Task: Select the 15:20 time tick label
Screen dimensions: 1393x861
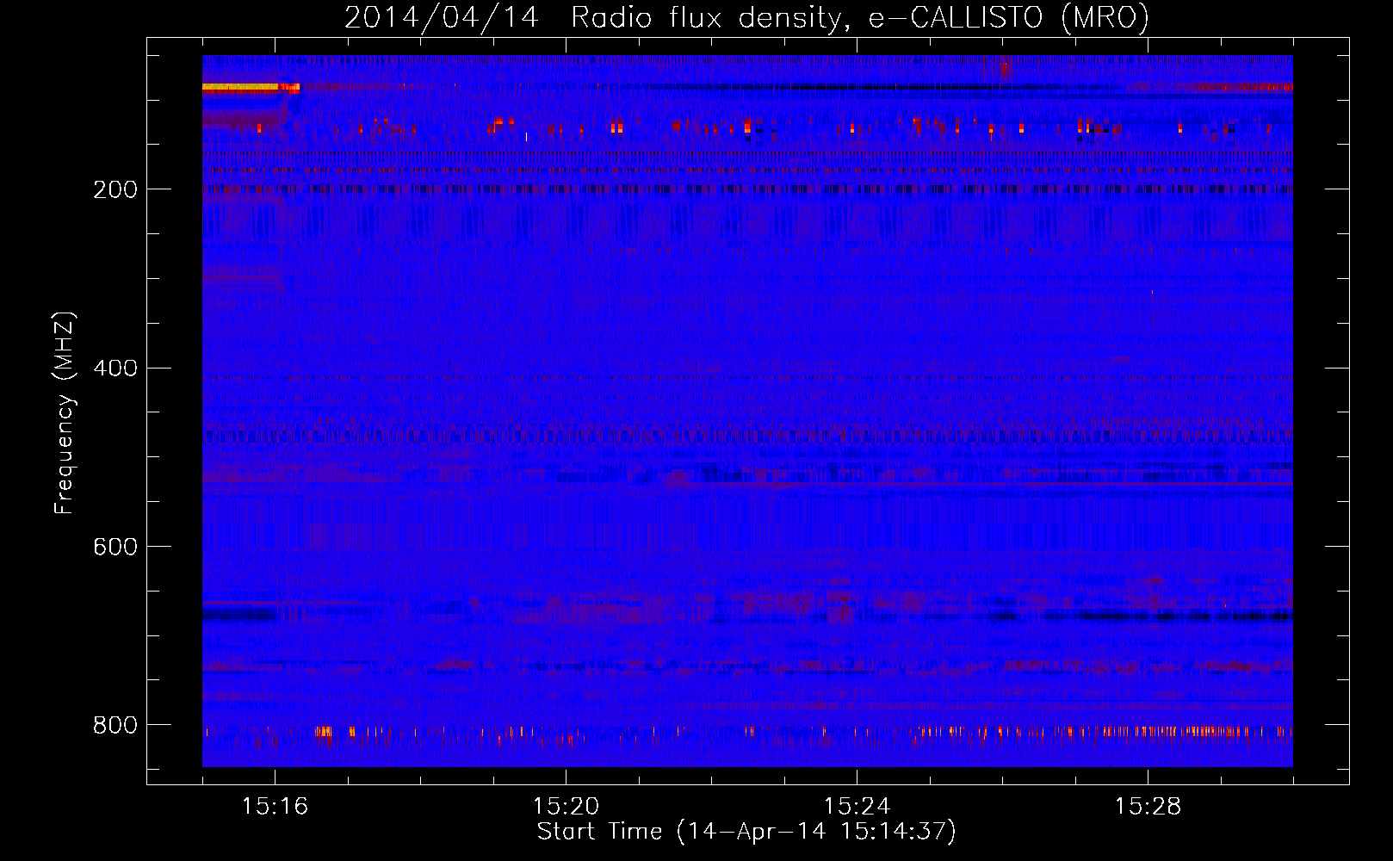Action: pyautogui.click(x=566, y=806)
